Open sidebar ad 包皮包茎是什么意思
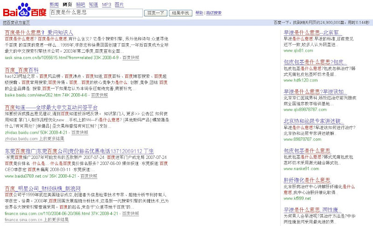The image size is (373, 226). coord(307,151)
